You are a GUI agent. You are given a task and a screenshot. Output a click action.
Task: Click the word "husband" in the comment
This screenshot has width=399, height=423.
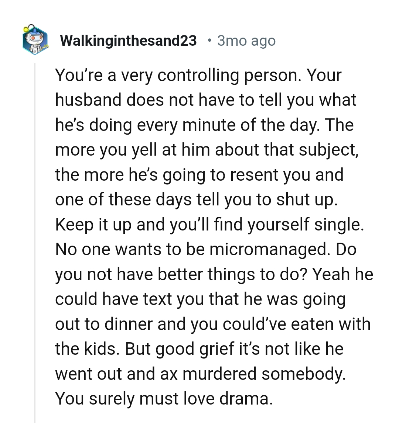[89, 100]
